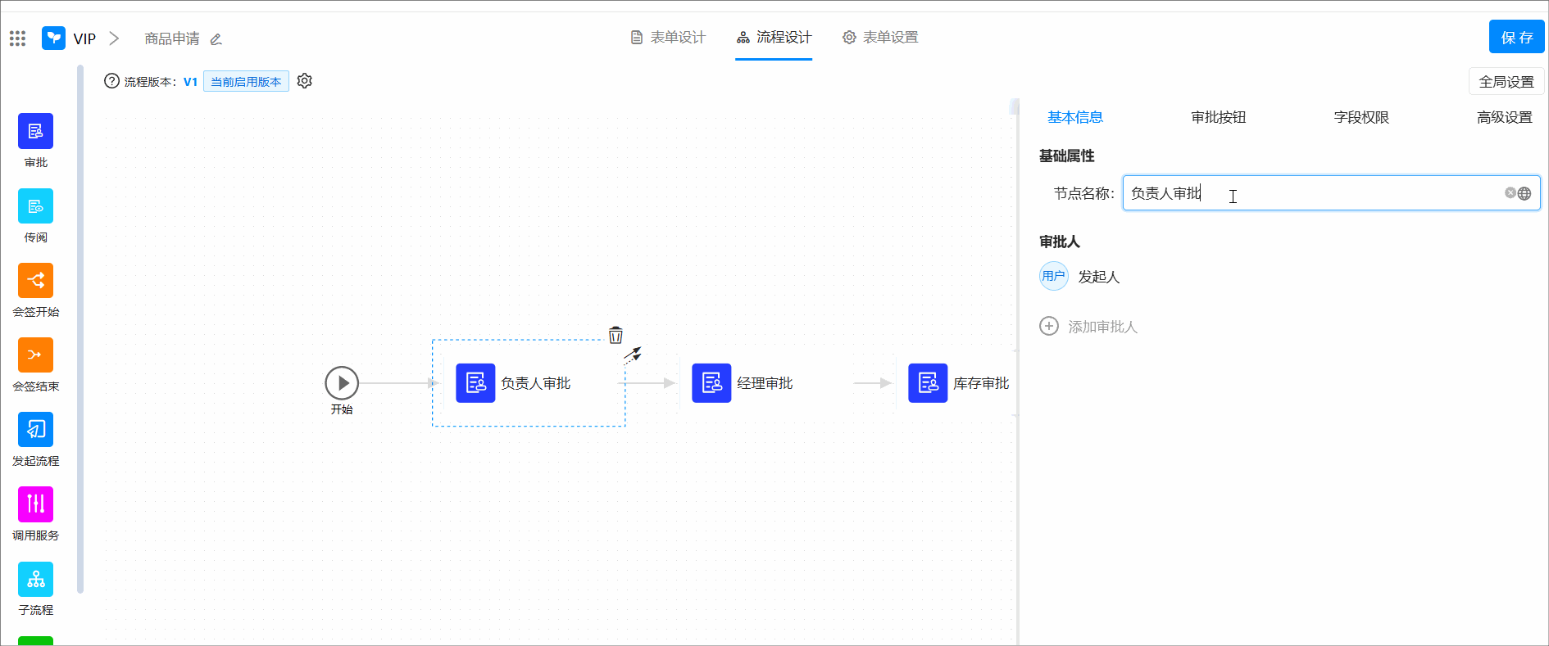1549x646 pixels.
Task: Click the 会签结束 icon
Action: pos(35,355)
